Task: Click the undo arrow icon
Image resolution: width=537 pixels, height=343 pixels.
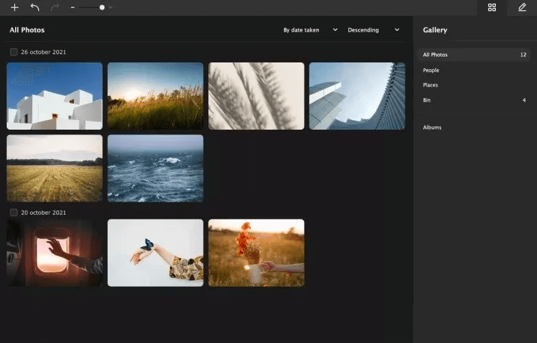Action: pos(35,8)
